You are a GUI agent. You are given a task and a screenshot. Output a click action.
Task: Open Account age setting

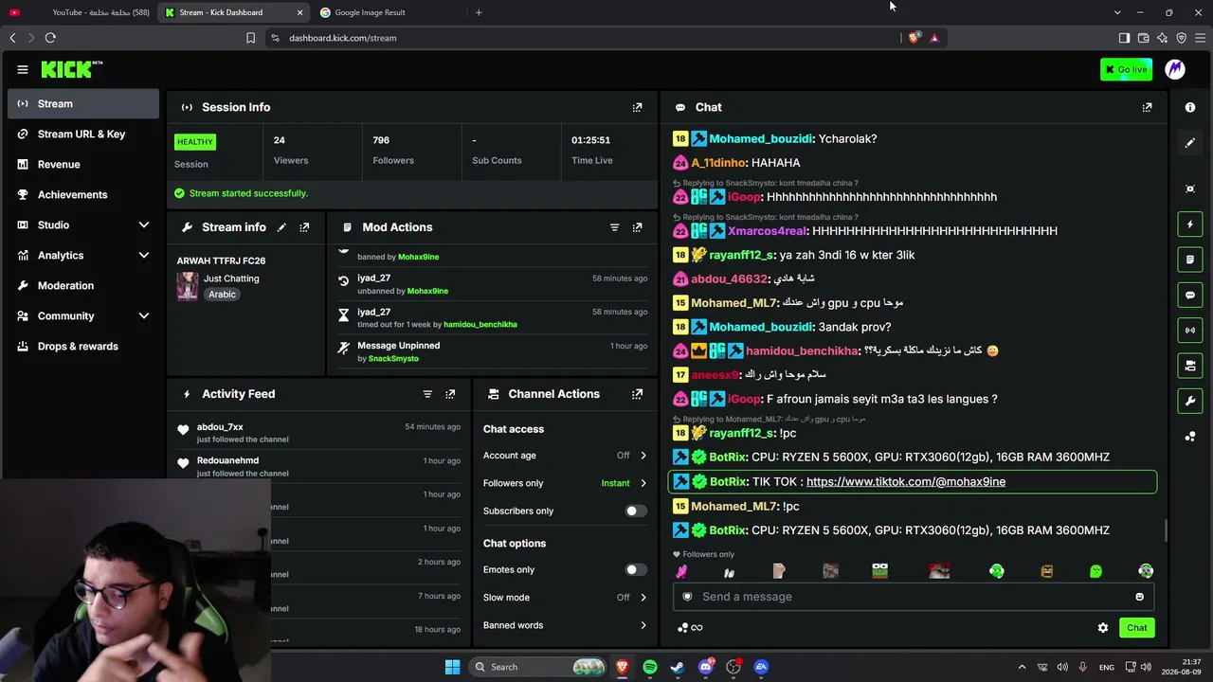565,456
